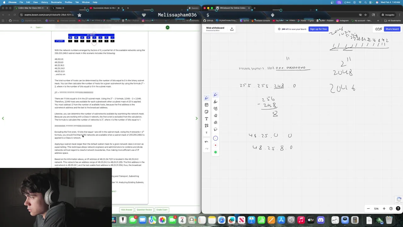The height and width of the screenshot is (227, 403).
Task: Select the pen tool in Miro's left toolbar
Action: click(x=207, y=98)
